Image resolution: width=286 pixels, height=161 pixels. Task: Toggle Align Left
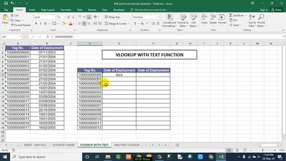(80, 24)
